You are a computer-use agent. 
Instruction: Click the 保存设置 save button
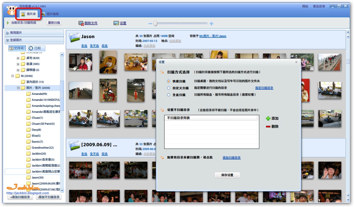[x=227, y=175]
